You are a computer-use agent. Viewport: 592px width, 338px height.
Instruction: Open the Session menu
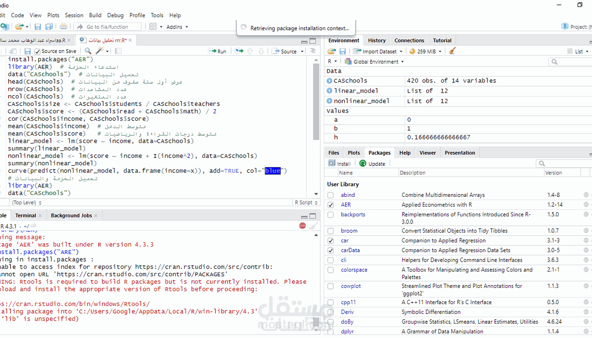pos(74,15)
